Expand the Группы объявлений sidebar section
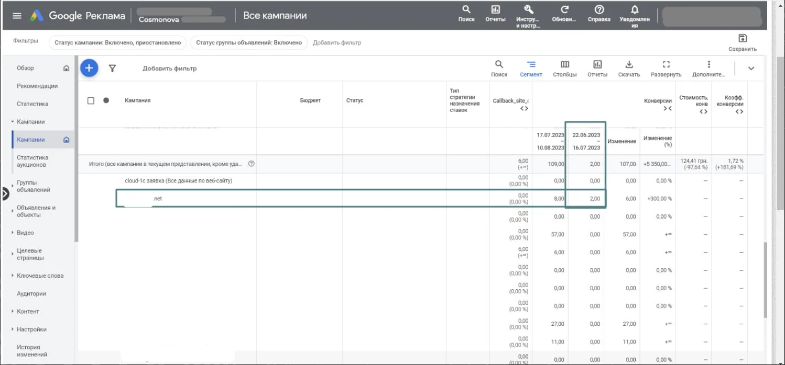The width and height of the screenshot is (785, 365). click(13, 187)
